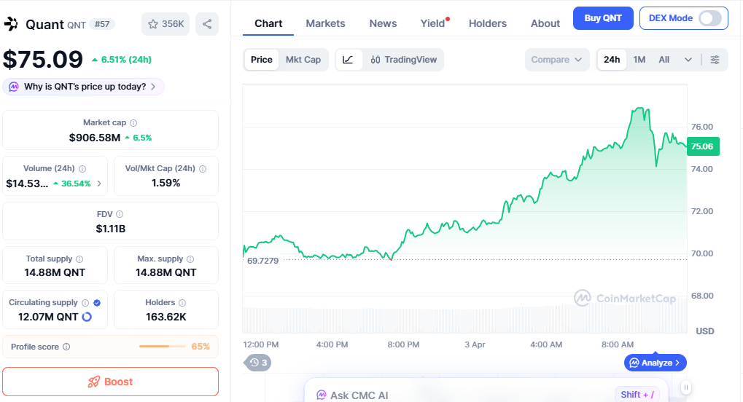743x402 pixels.
Task: Click the verified circulating supply badge
Action: point(97,303)
